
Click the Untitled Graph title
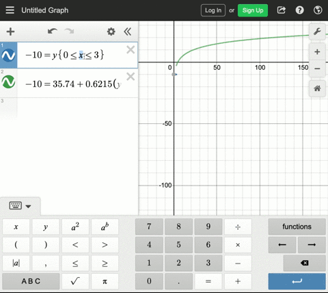tap(45, 10)
